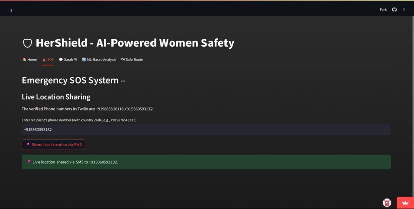Go to the ML-Based Analysis tab

click(99, 60)
